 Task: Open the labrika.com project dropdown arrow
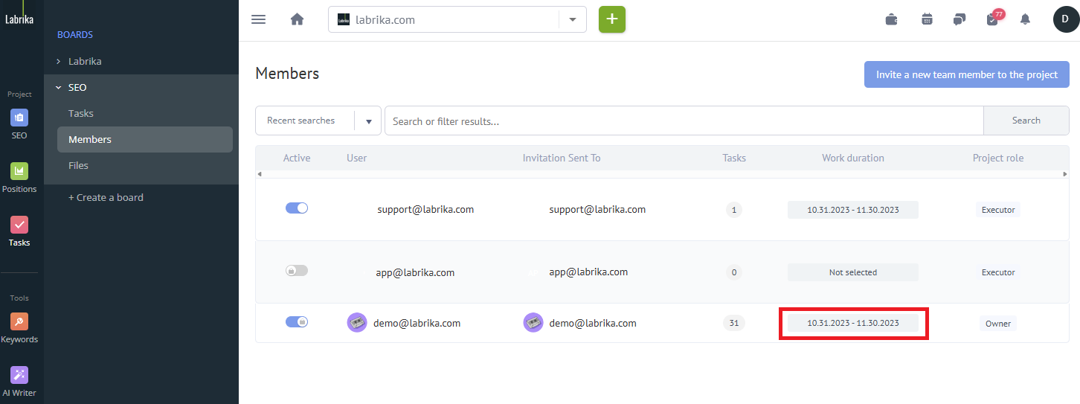coord(573,19)
